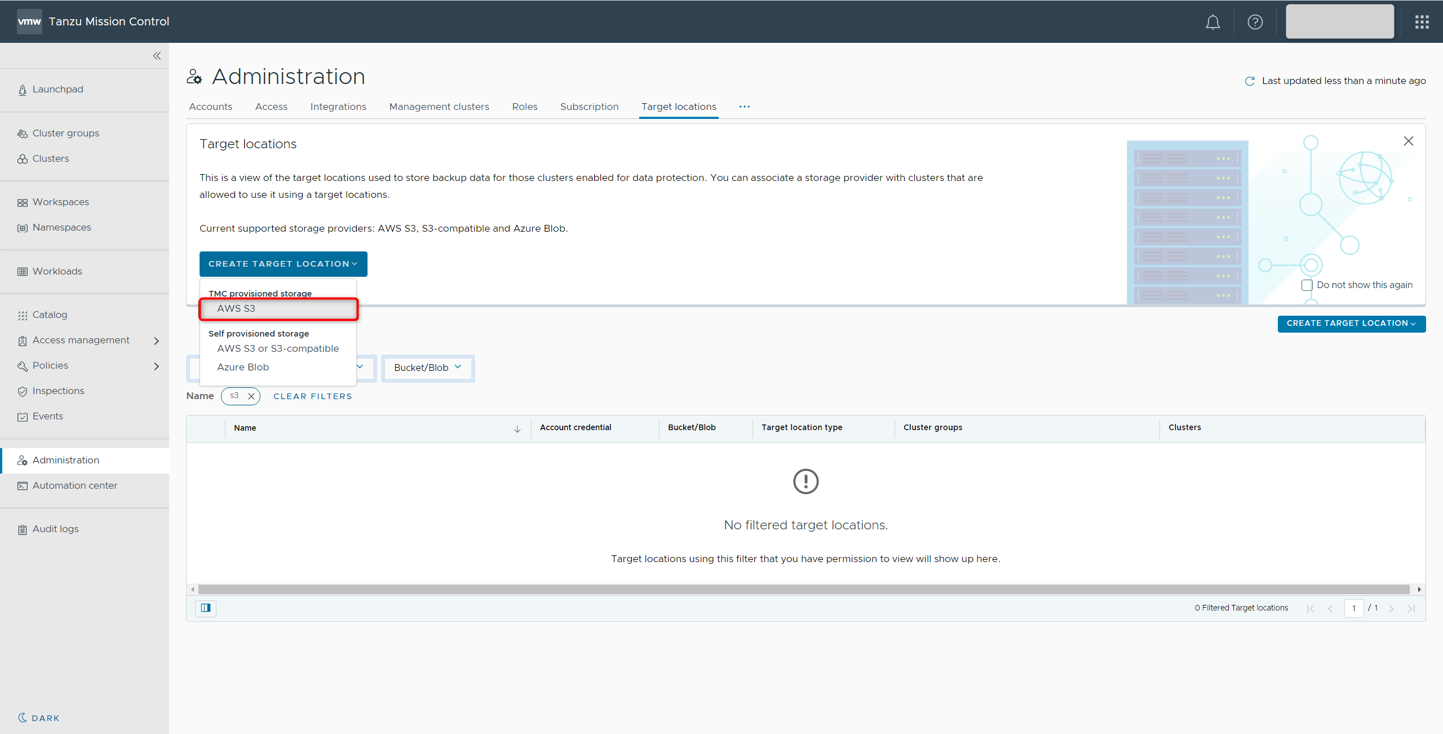
Task: Open the apps grid icon
Action: (x=1422, y=22)
